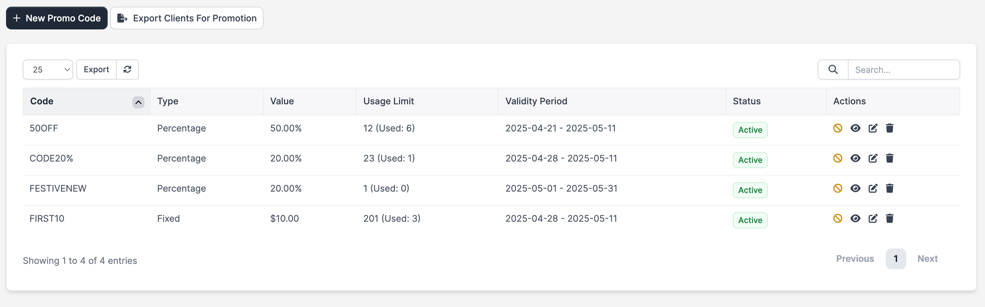View details of FESTIVENEW code

click(x=855, y=188)
